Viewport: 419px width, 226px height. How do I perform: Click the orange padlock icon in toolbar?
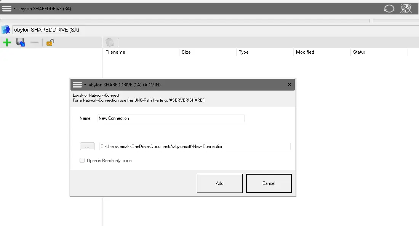50,43
